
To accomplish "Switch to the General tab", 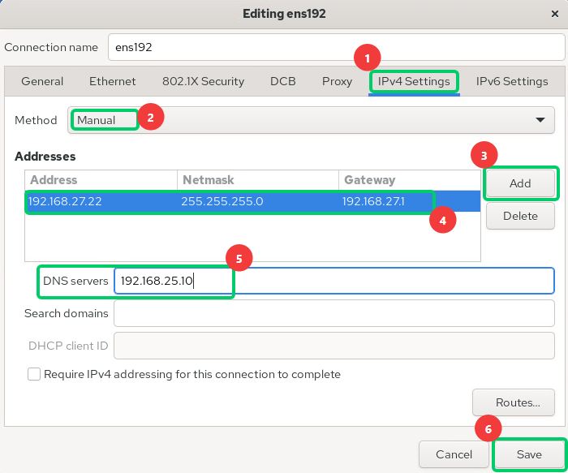I will (42, 81).
